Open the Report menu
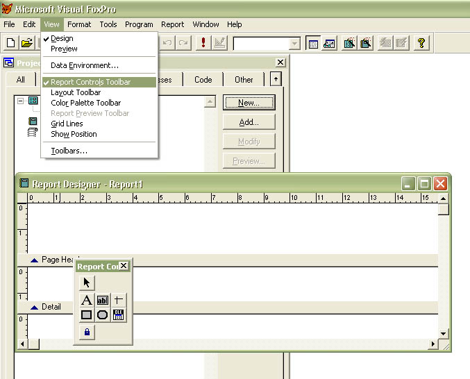The height and width of the screenshot is (379, 470). point(172,24)
